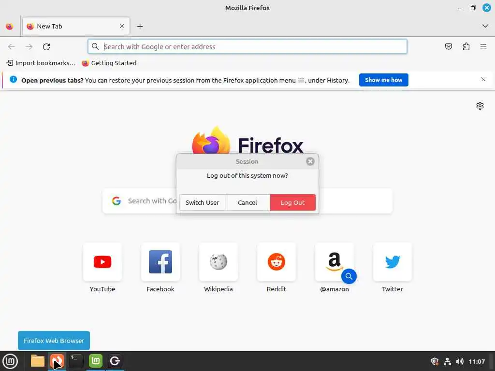The width and height of the screenshot is (495, 371).
Task: Launch the Files folder in taskbar
Action: coord(38,361)
